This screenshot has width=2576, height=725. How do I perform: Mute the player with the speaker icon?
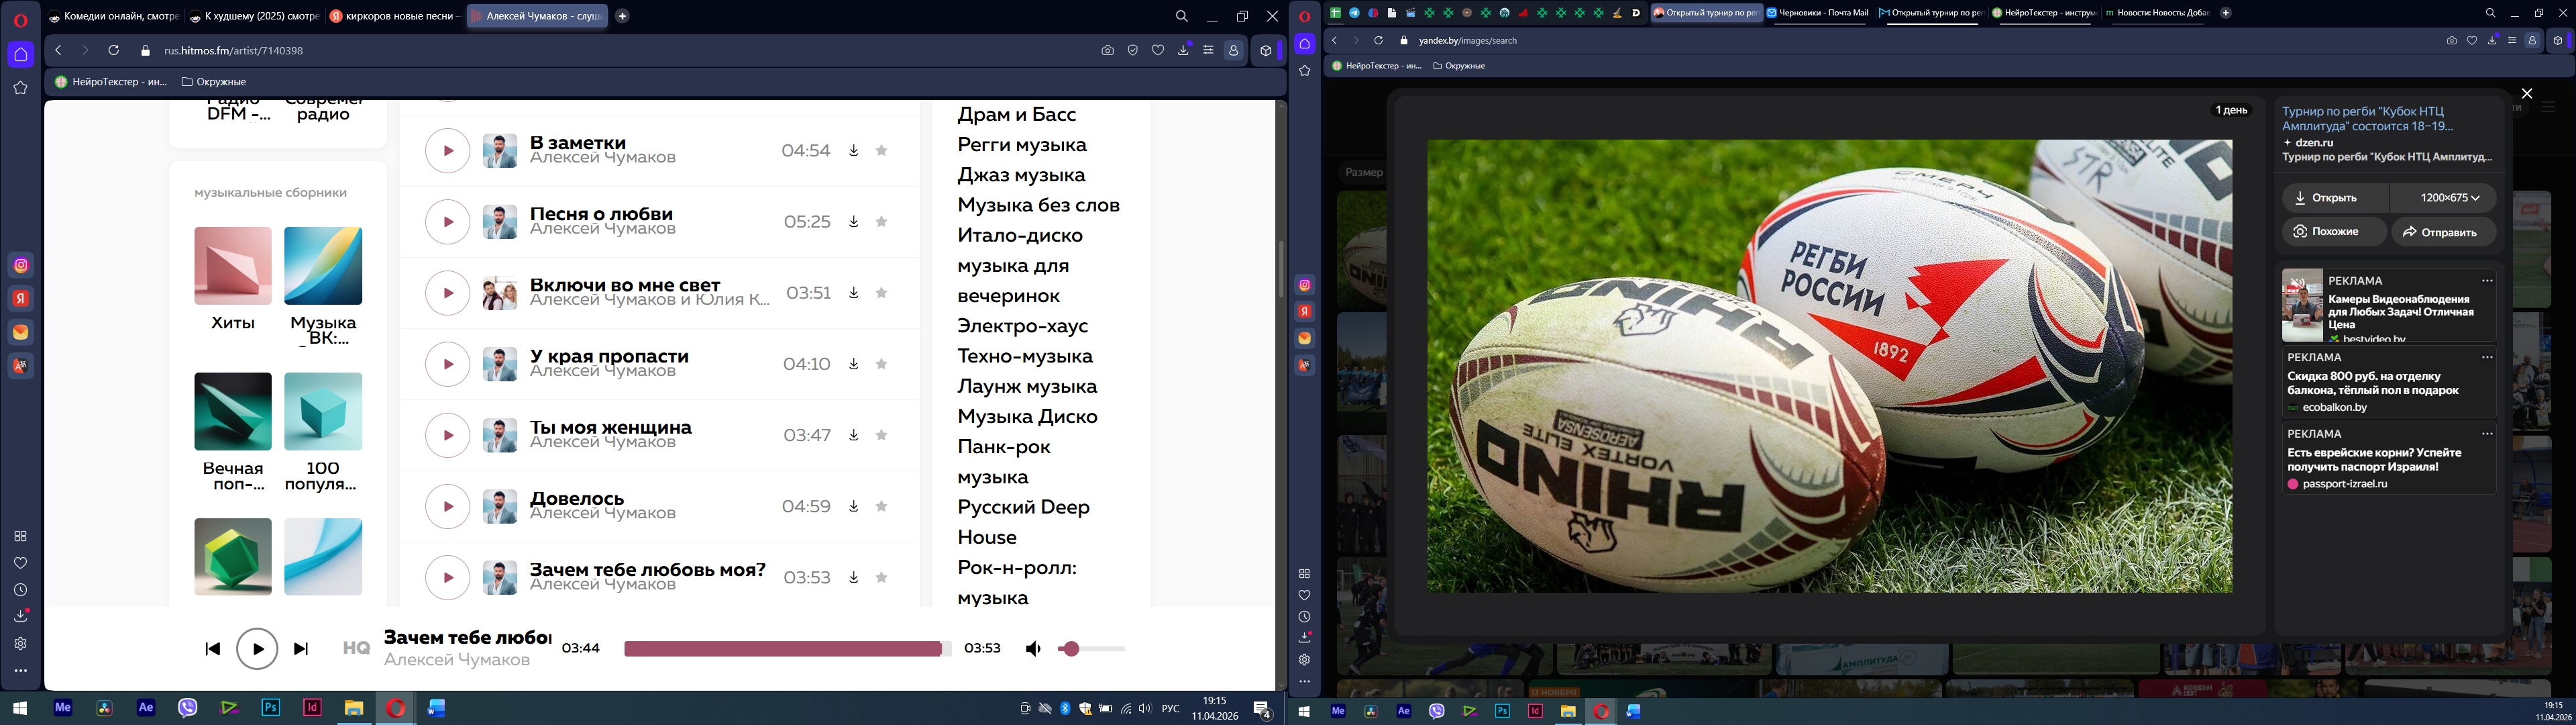[1033, 649]
